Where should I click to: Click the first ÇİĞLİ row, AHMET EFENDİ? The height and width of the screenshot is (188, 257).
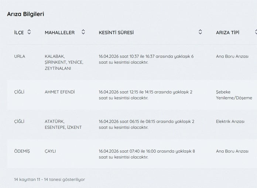[132, 95]
